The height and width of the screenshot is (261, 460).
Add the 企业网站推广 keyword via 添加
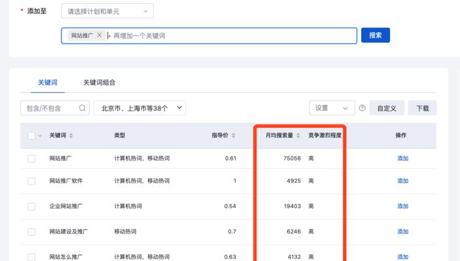403,206
